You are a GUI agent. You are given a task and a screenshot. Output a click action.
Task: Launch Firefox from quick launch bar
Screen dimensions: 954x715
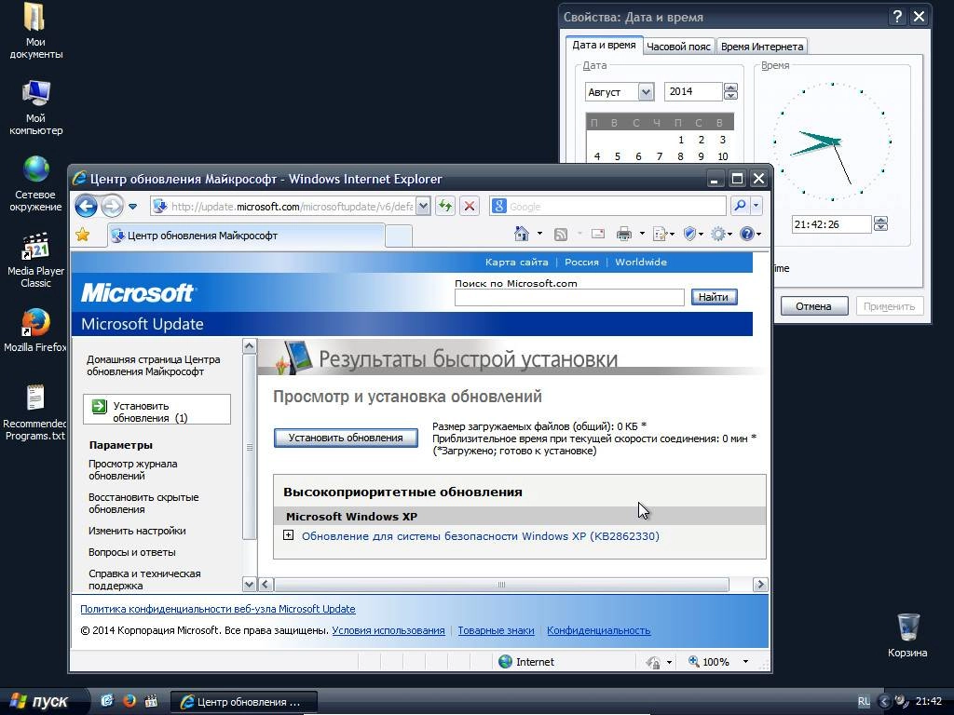click(x=129, y=700)
